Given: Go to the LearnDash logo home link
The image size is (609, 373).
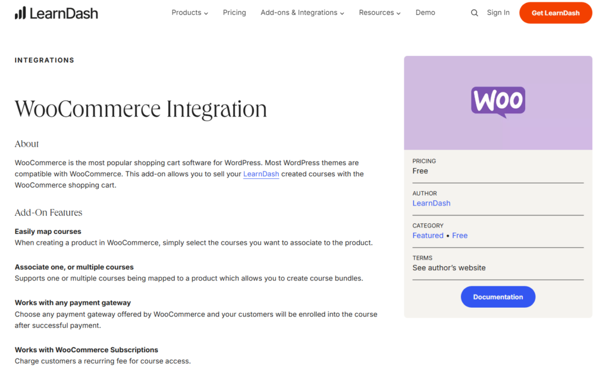Looking at the screenshot, I should tap(56, 13).
